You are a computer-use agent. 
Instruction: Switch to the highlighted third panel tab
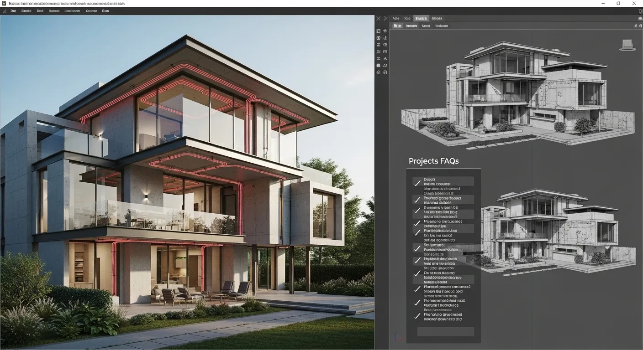tap(421, 19)
